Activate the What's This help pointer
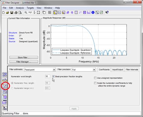The image size is (143, 117). [x=107, y=12]
